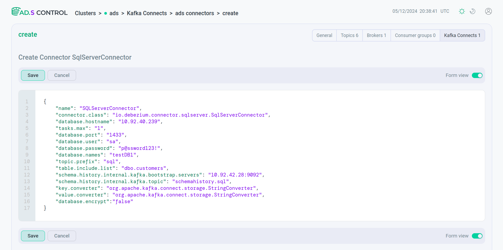Switch to dark theme moon icon

472,11
